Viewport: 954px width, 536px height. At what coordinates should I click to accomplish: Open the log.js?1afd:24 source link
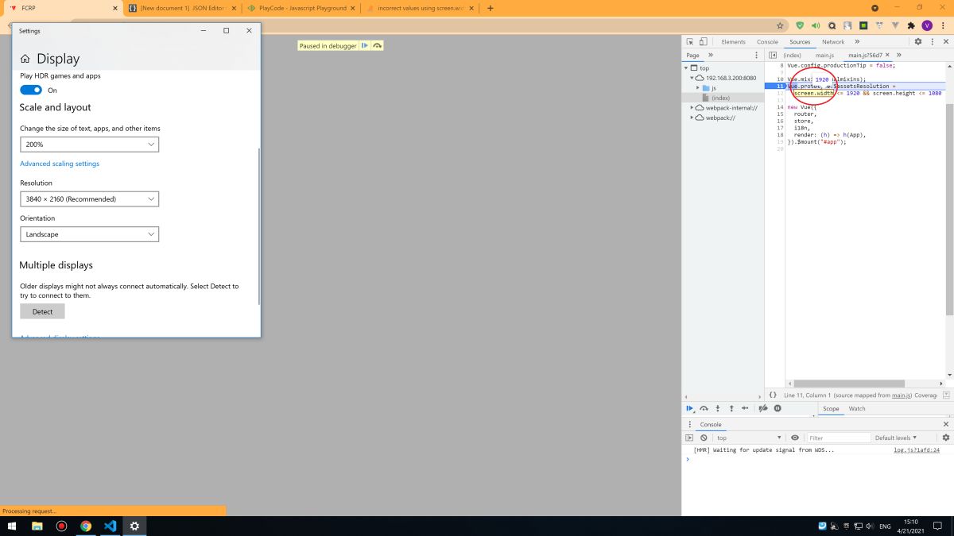click(917, 449)
